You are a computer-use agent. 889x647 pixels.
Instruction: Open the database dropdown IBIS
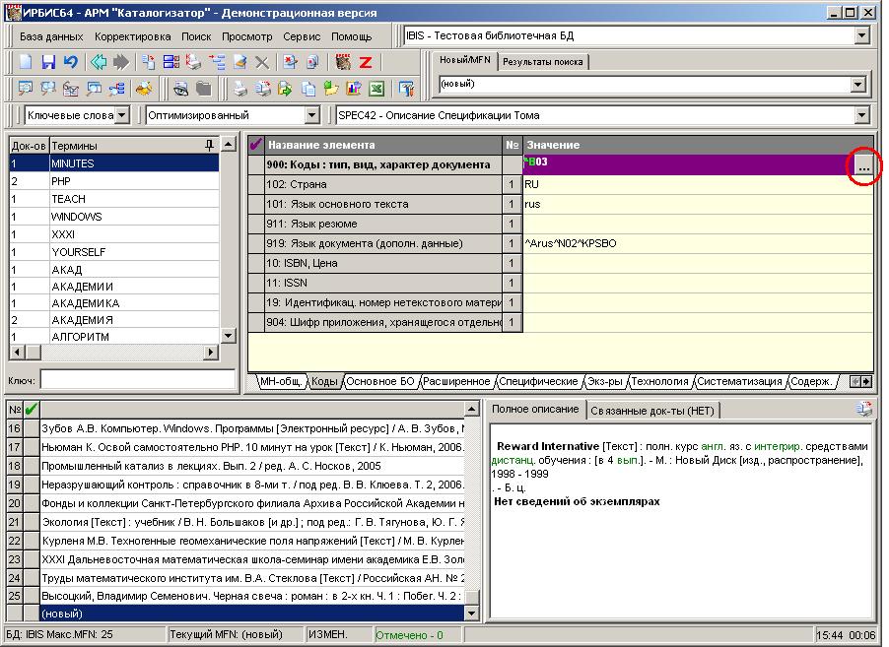coord(861,36)
